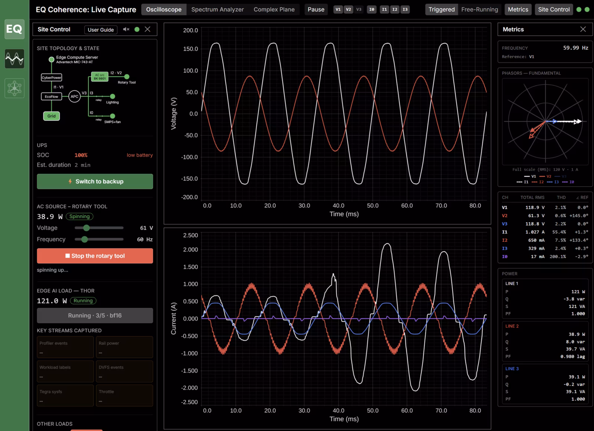This screenshot has height=431, width=594.
Task: Pause the live capture
Action: click(316, 10)
